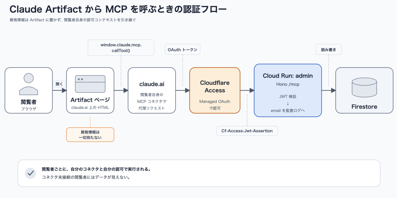397x198 pixels.
Task: Click the subtitle starting with 資格情報は Artifact
Action: [x=73, y=20]
